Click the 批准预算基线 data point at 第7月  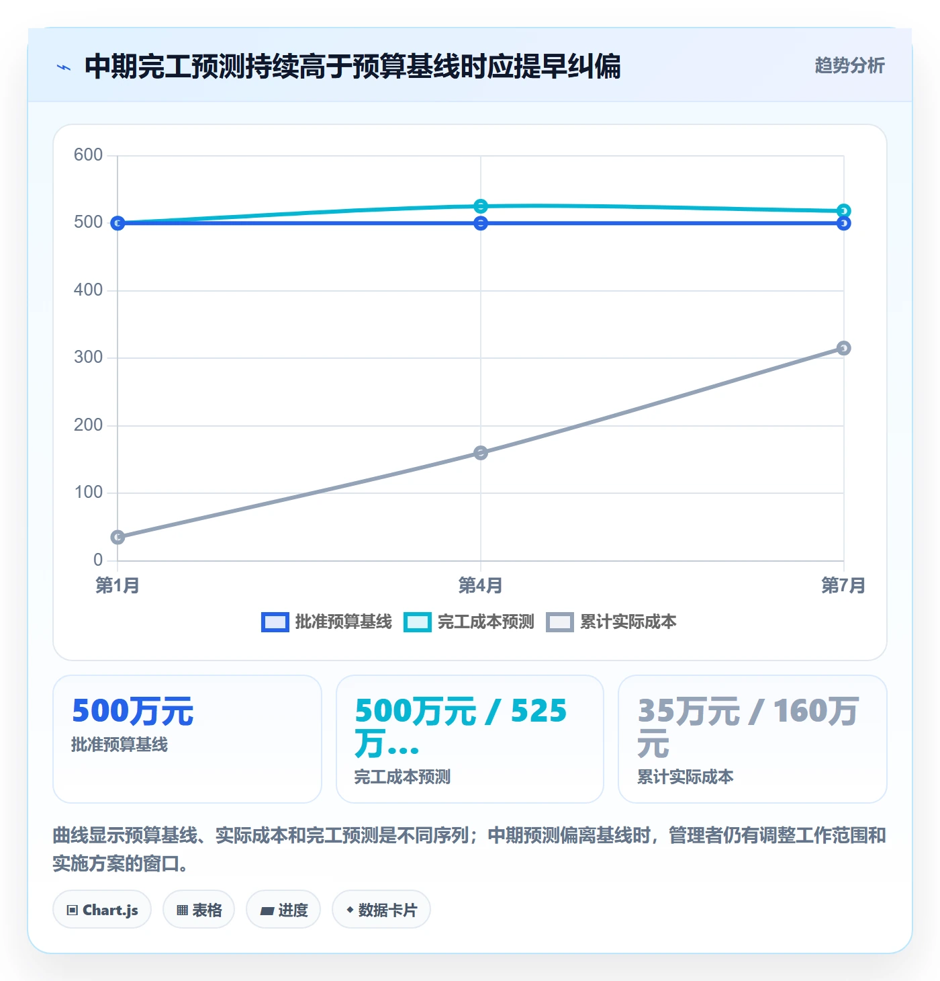coord(844,223)
